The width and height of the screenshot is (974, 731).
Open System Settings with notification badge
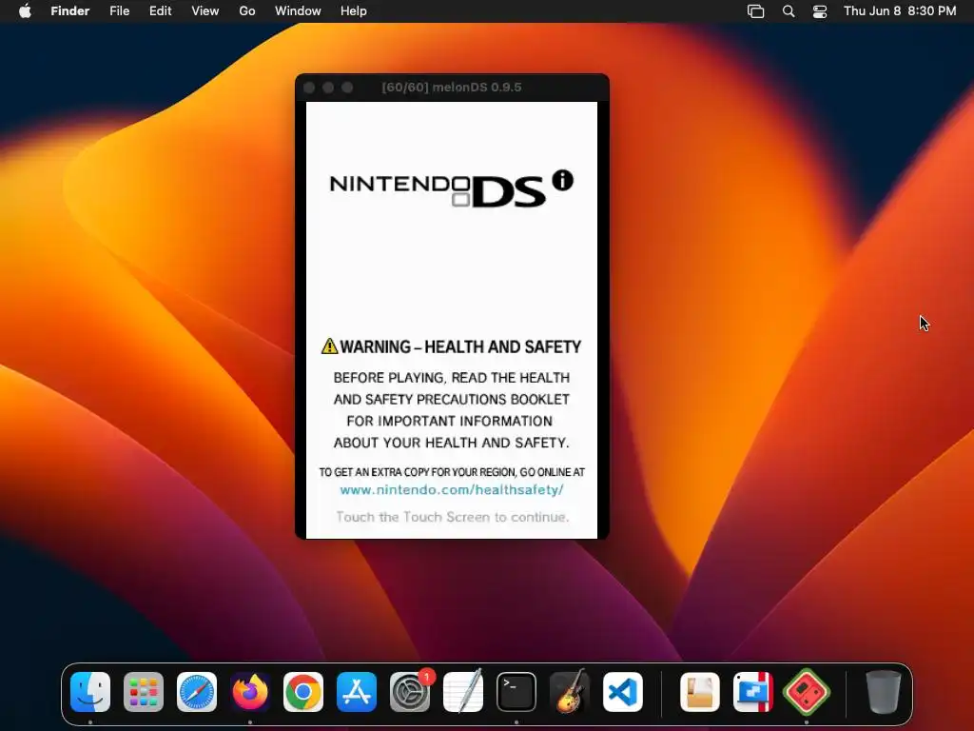click(410, 691)
